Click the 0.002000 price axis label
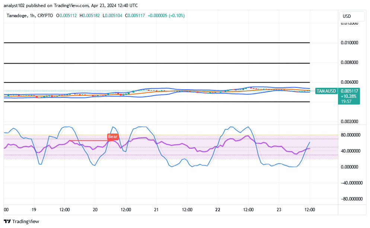 pos(349,121)
